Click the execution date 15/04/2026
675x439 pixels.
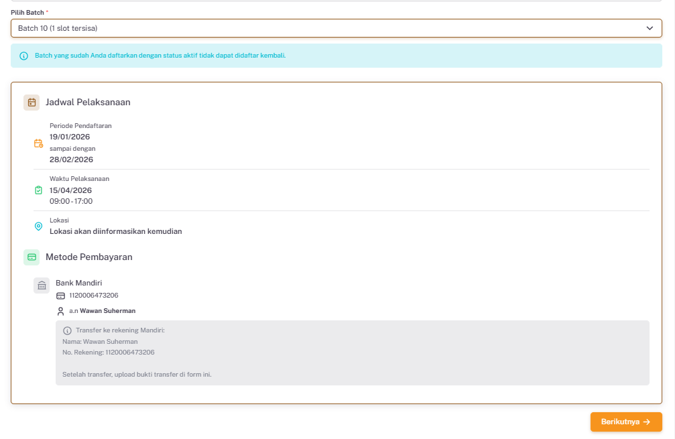point(70,190)
